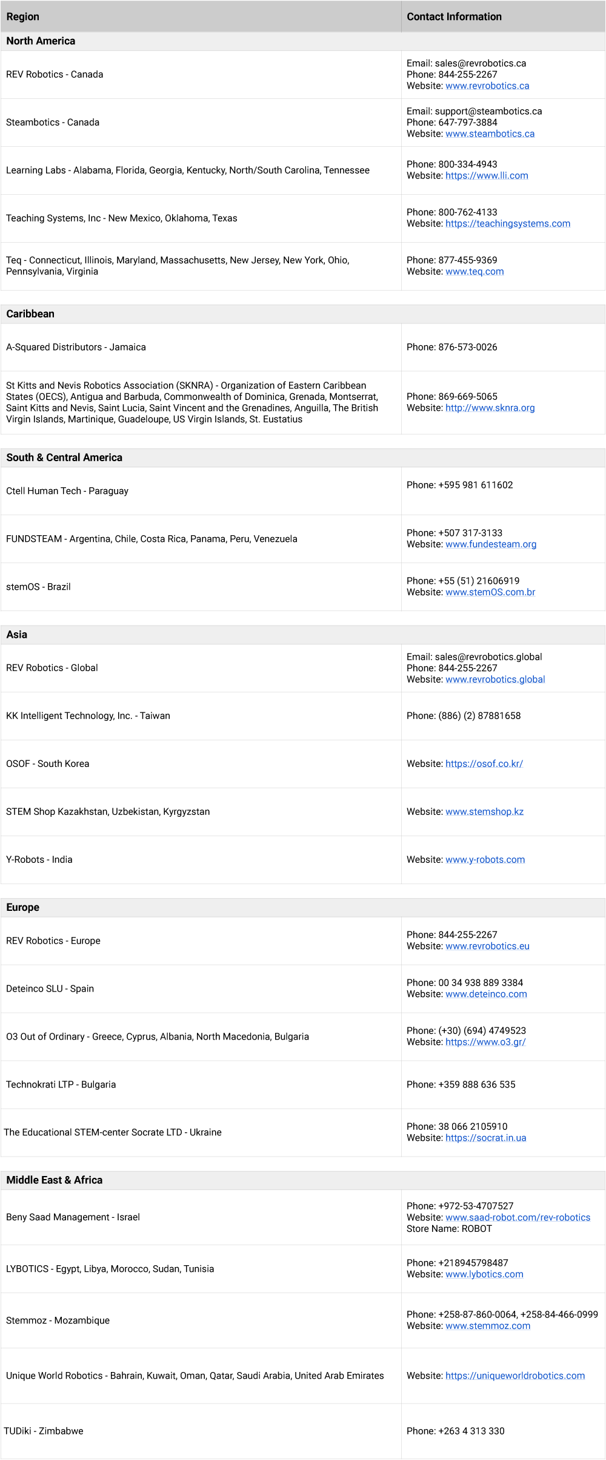
Task: Open the www.revrobotics.eu website
Action: pos(487,946)
